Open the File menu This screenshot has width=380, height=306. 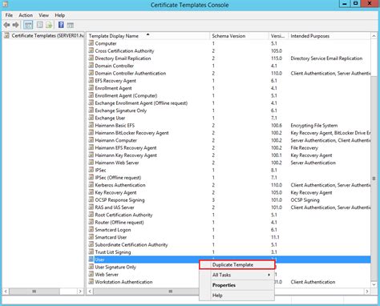[9, 15]
